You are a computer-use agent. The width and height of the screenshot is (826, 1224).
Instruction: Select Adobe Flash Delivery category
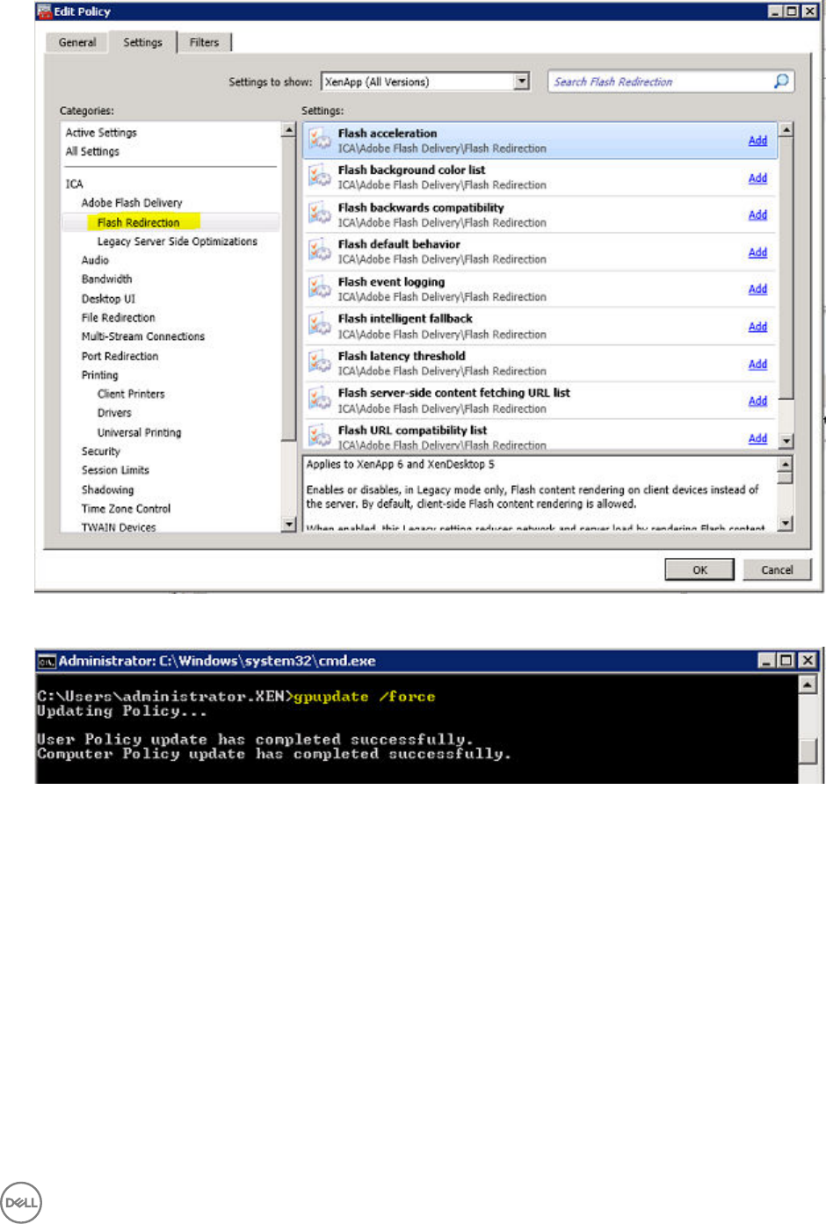132,203
